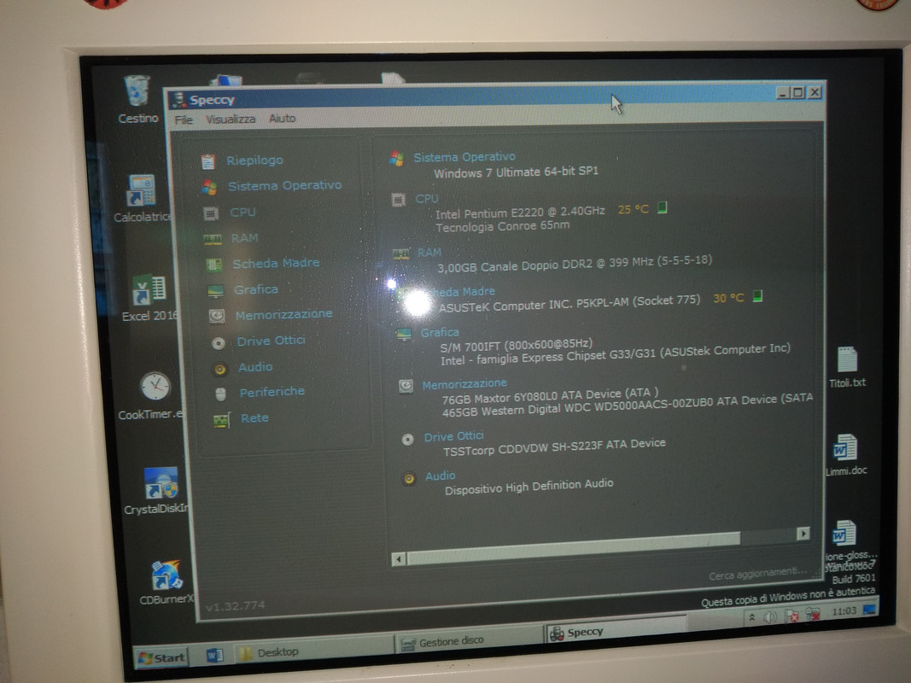Click the Audio speaker icon in sidebar

(x=219, y=369)
